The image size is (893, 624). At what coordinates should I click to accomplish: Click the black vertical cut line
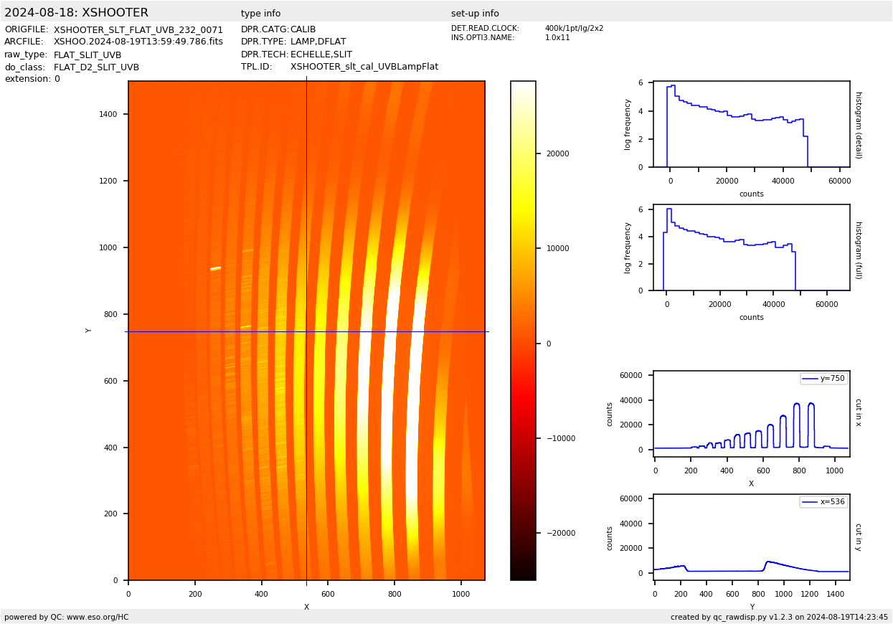pos(306,215)
